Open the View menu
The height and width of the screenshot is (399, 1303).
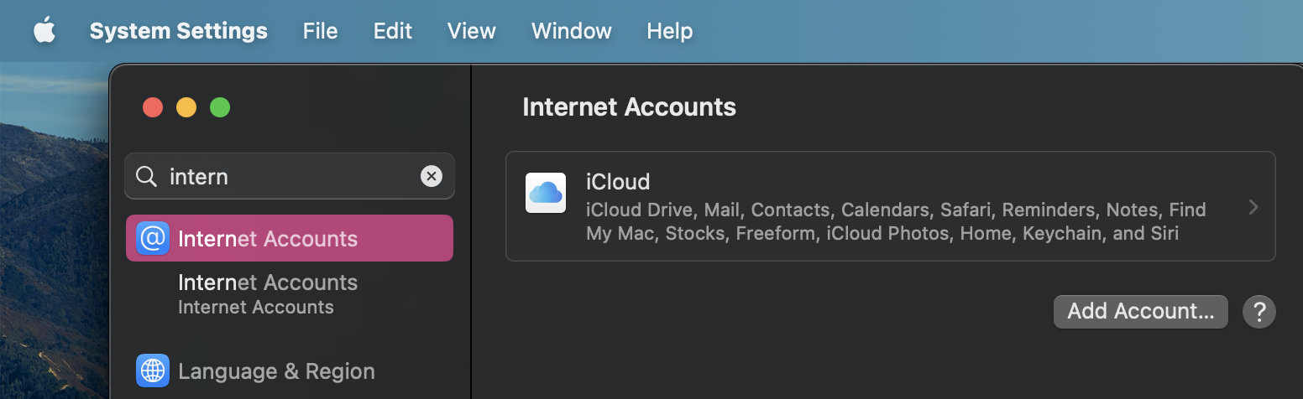click(471, 32)
